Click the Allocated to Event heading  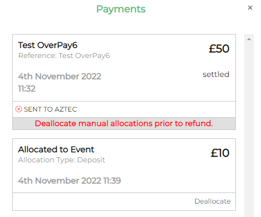coord(56,150)
